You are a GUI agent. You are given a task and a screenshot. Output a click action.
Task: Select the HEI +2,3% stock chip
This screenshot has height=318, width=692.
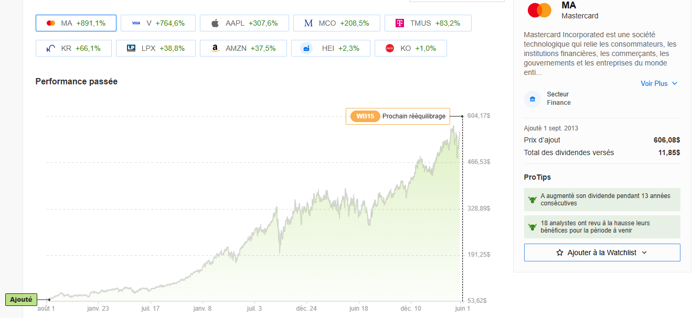pyautogui.click(x=331, y=48)
